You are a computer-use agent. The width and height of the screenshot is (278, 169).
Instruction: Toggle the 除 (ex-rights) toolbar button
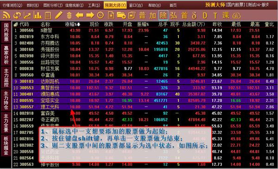pos(163,15)
